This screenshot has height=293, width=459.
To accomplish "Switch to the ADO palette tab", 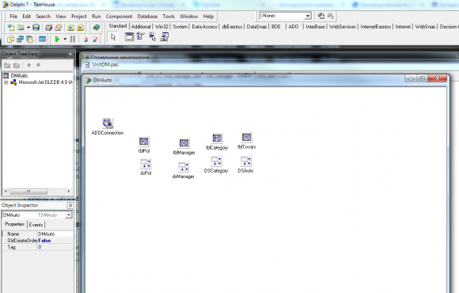I will (294, 27).
